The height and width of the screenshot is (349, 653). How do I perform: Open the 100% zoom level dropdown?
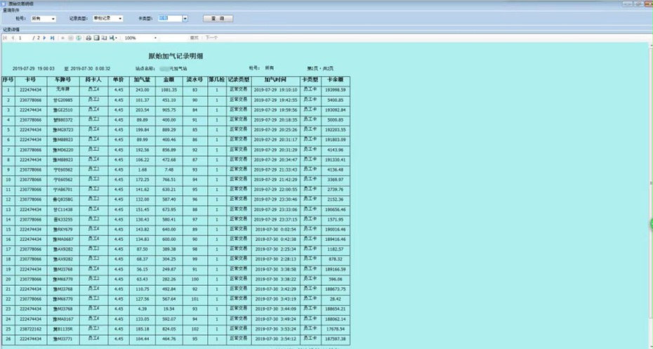click(154, 38)
